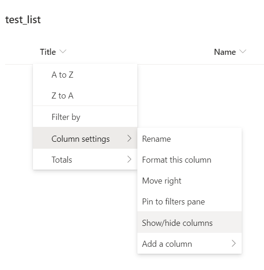Sort the column A to Z
The height and width of the screenshot is (270, 264).
(x=85, y=75)
